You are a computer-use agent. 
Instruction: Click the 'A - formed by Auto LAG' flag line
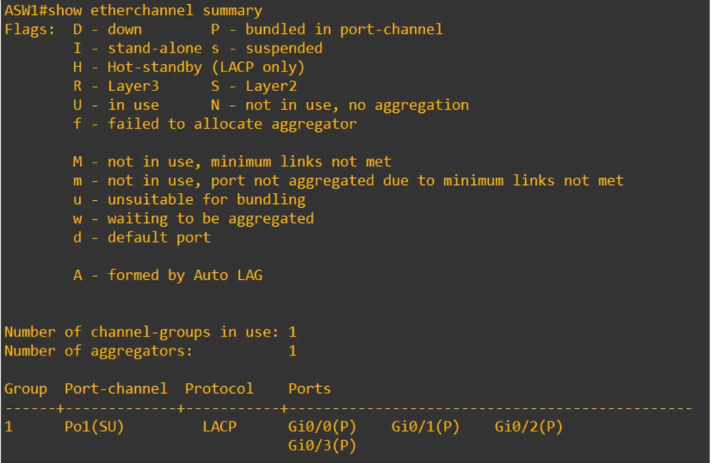tap(167, 275)
